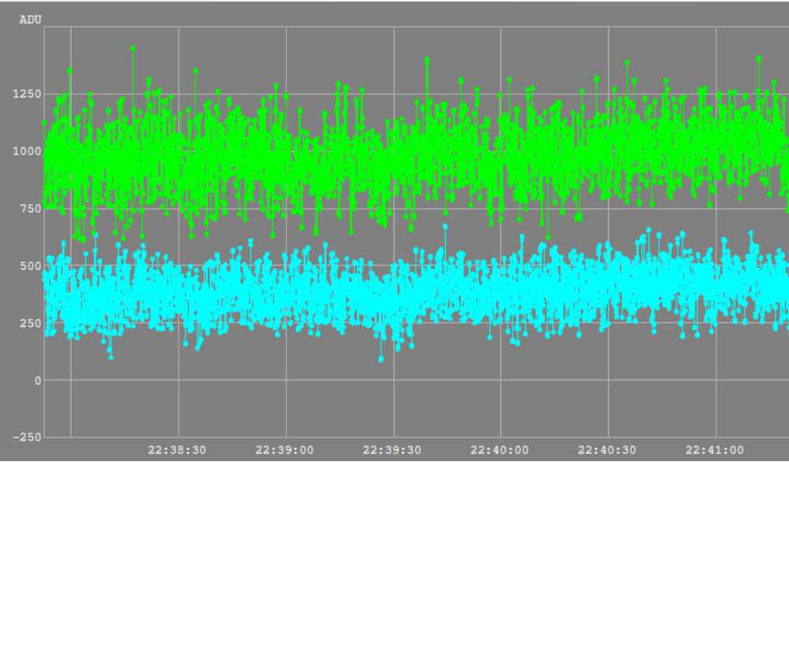Screen dimensions: 789x666
Task: Click the 22:40:00 time label
Action: (x=500, y=450)
